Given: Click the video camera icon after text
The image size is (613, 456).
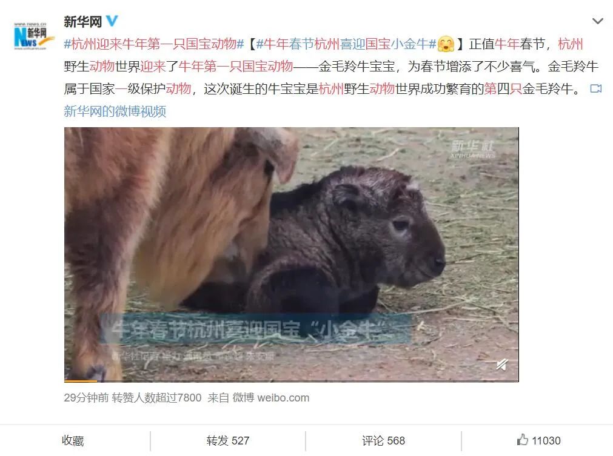Looking at the screenshot, I should [x=596, y=88].
